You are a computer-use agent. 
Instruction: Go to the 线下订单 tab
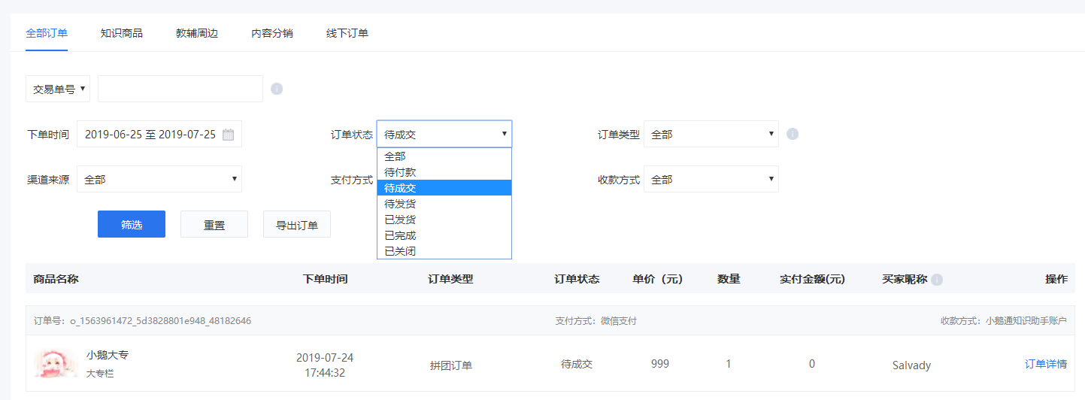(x=347, y=33)
